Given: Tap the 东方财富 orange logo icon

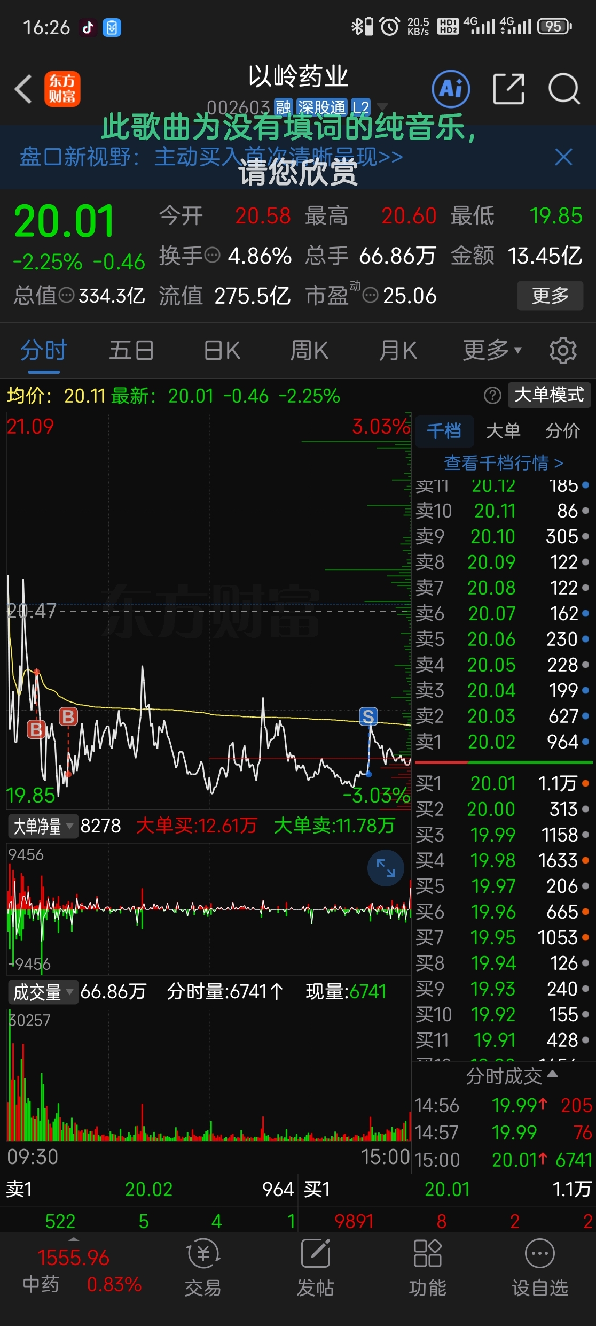Looking at the screenshot, I should (x=62, y=89).
